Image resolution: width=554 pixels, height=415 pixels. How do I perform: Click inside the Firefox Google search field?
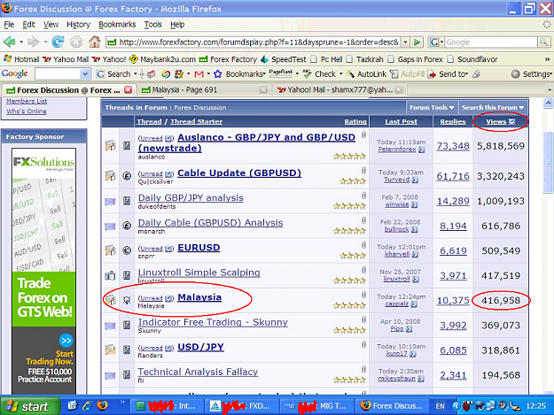coord(491,42)
